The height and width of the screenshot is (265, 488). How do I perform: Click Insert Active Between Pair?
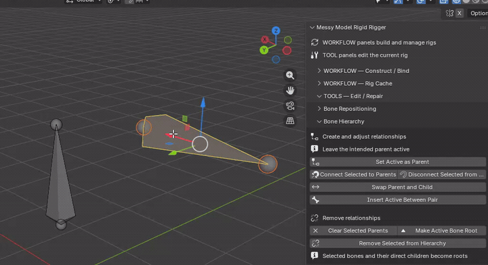coord(398,200)
